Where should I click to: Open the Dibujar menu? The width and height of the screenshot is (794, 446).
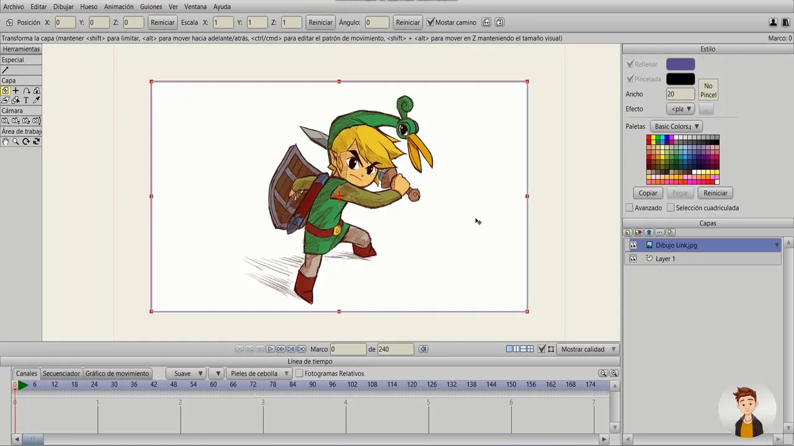pyautogui.click(x=63, y=7)
